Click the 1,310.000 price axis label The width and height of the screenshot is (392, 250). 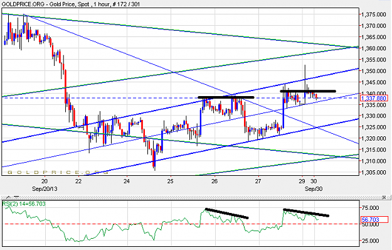pos(374,161)
